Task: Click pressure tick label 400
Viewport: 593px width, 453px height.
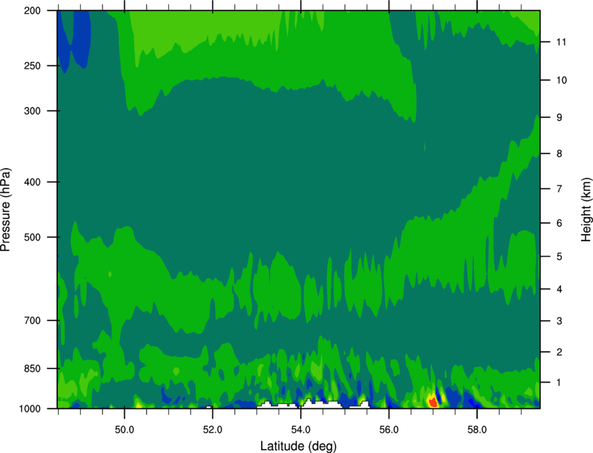Action: point(32,182)
